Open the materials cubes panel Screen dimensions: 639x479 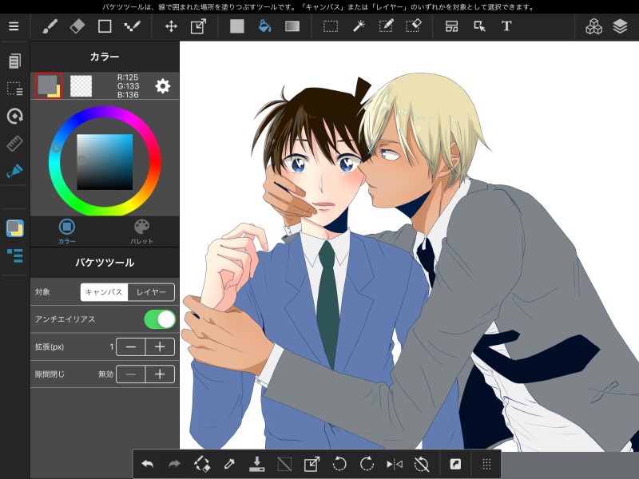coord(593,26)
